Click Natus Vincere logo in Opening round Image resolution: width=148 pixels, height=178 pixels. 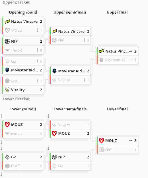(x=7, y=22)
